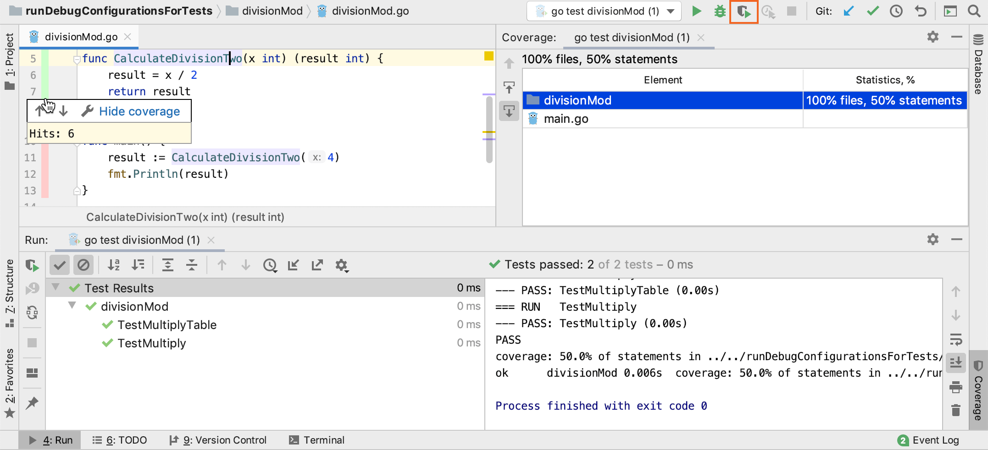Image resolution: width=988 pixels, height=450 pixels.
Task: Open test runner settings gear
Action: click(342, 265)
